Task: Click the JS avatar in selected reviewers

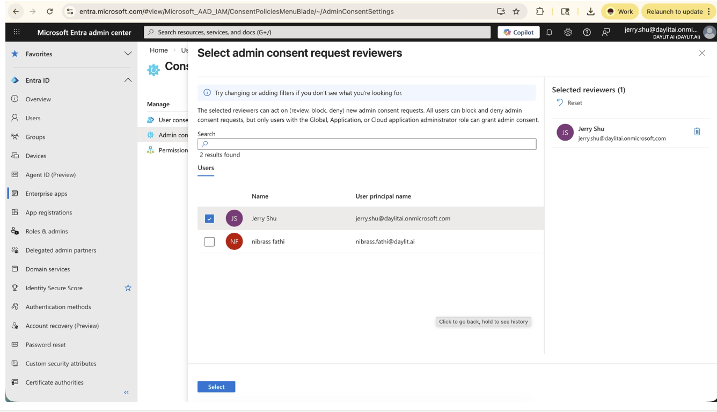Action: point(565,132)
